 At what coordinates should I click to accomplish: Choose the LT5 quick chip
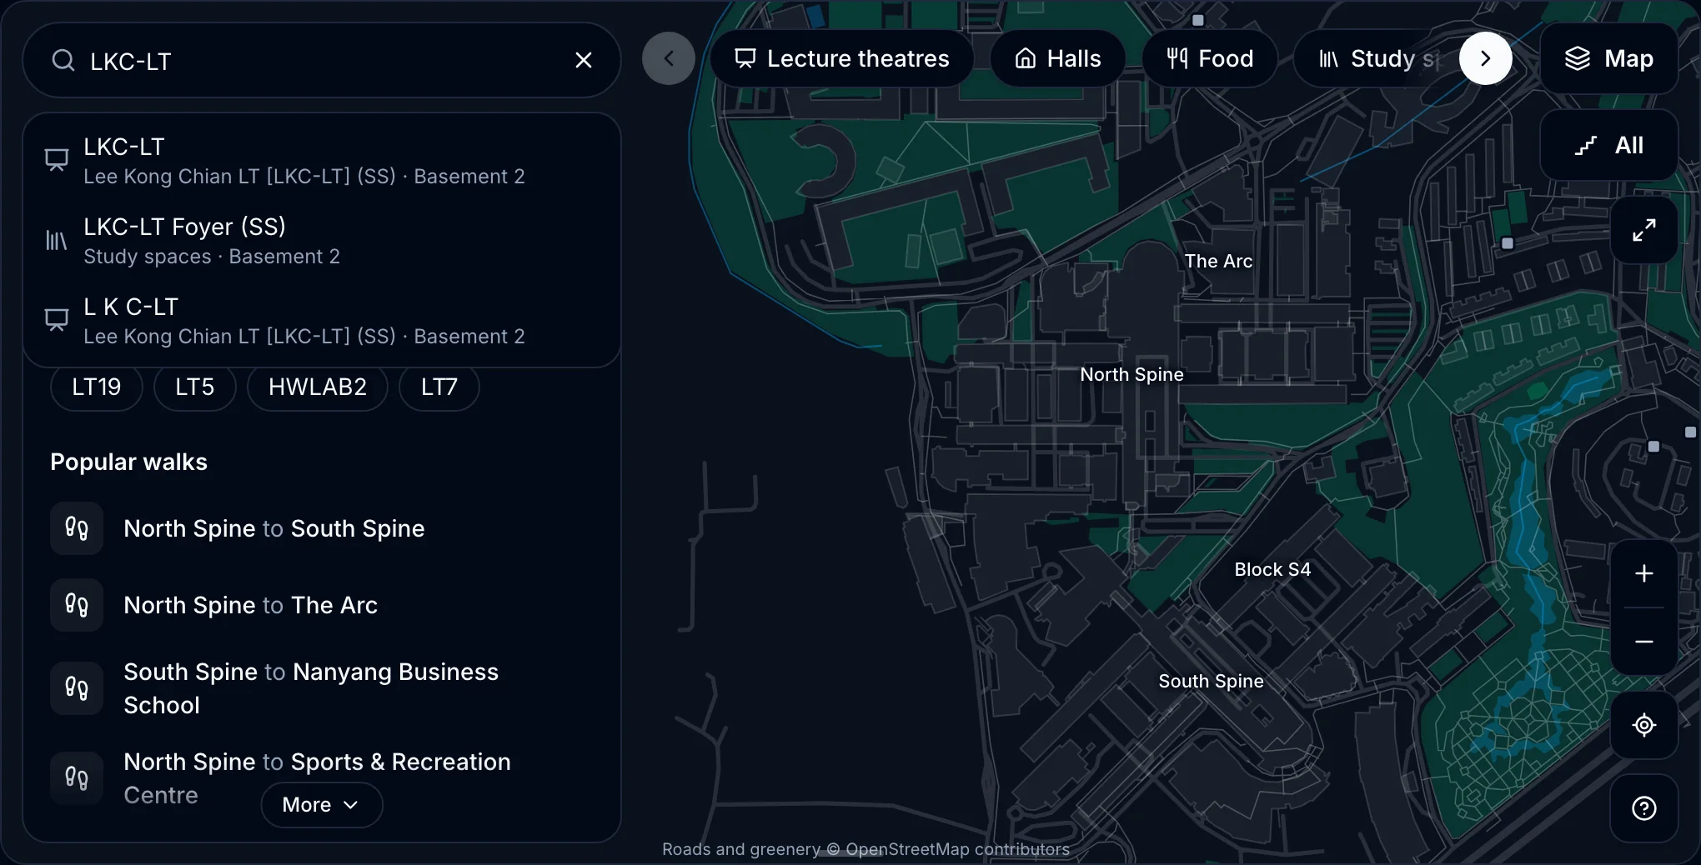(x=195, y=387)
